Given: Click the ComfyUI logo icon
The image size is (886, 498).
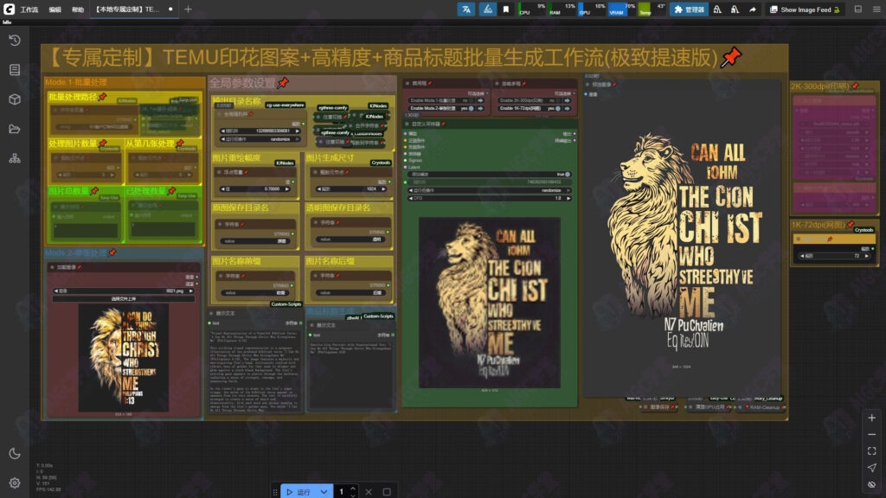Looking at the screenshot, I should 9,9.
